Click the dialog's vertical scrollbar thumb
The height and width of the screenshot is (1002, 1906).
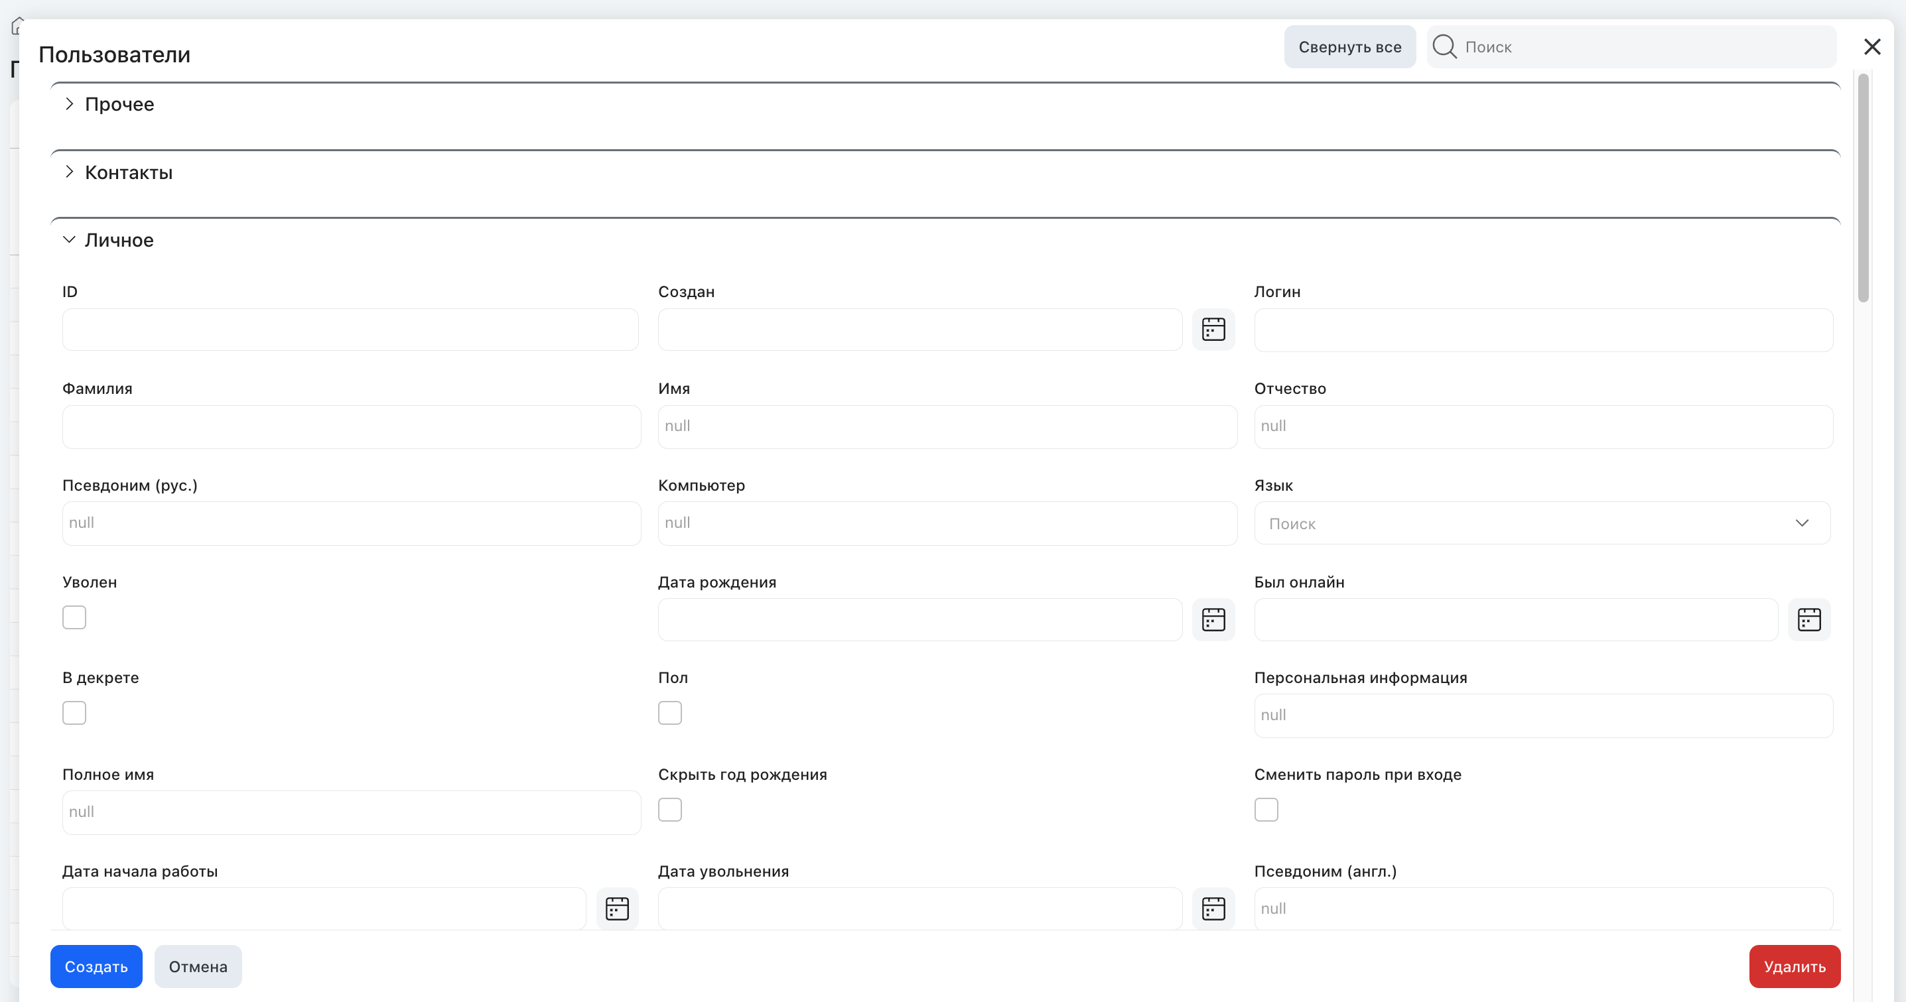(x=1863, y=188)
